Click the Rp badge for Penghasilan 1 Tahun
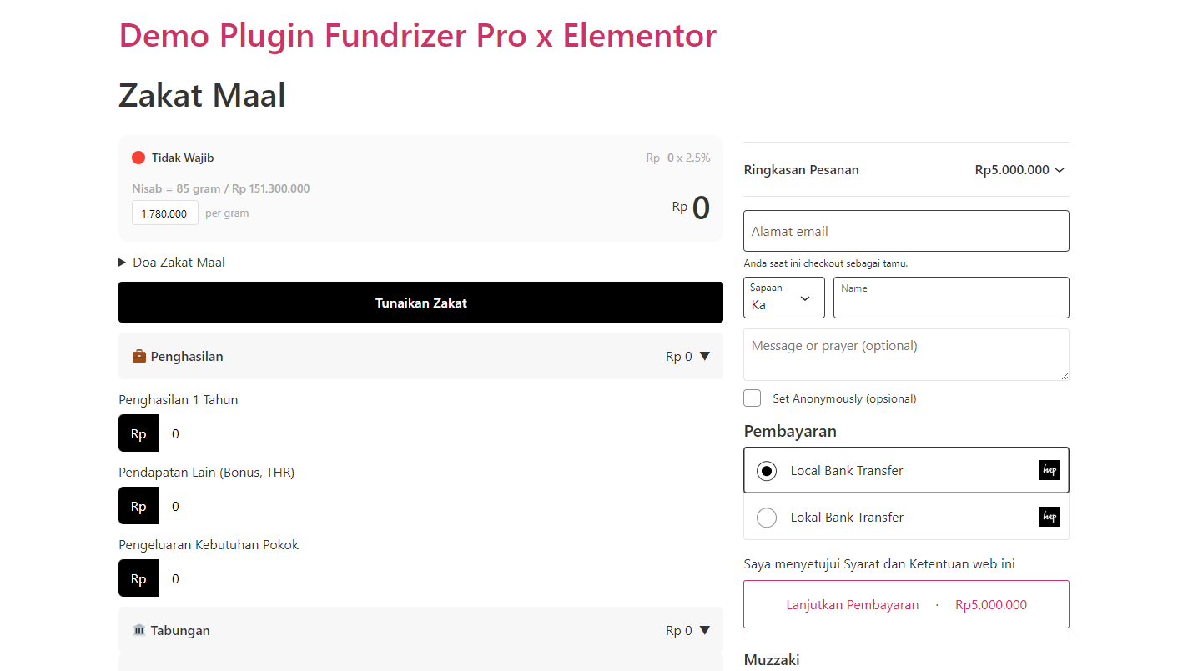 point(138,433)
